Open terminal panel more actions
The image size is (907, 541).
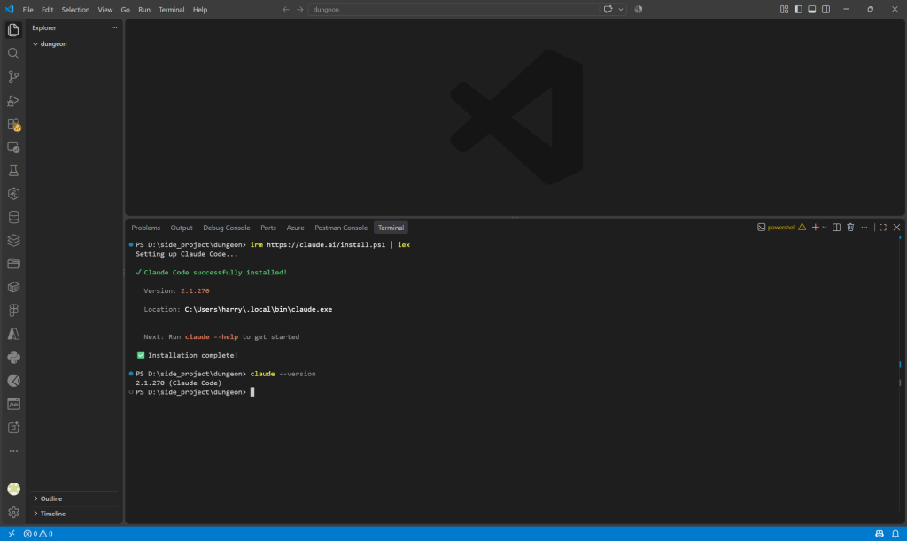coord(864,228)
